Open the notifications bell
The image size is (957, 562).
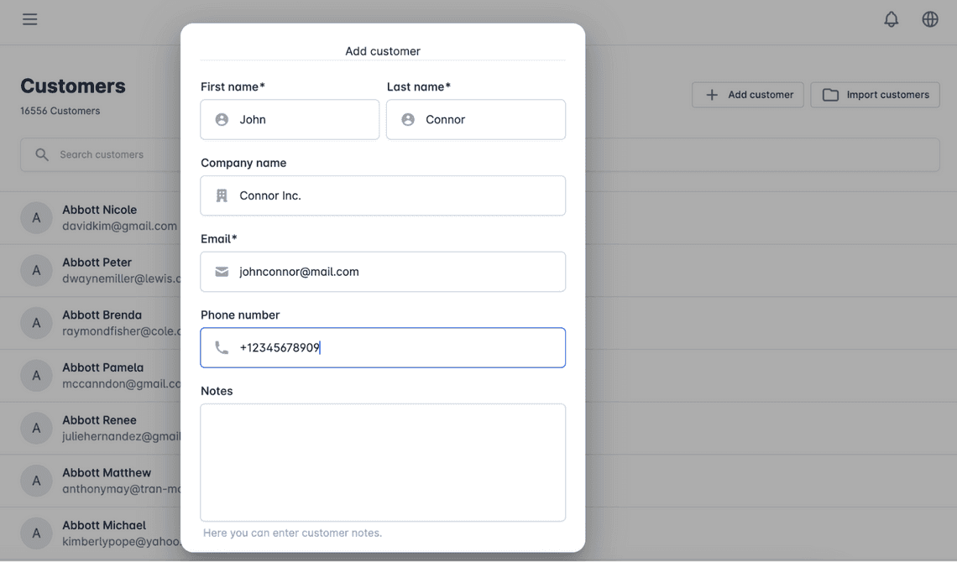click(x=891, y=19)
